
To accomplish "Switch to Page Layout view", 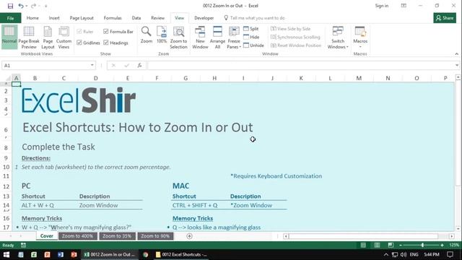I will [48, 37].
